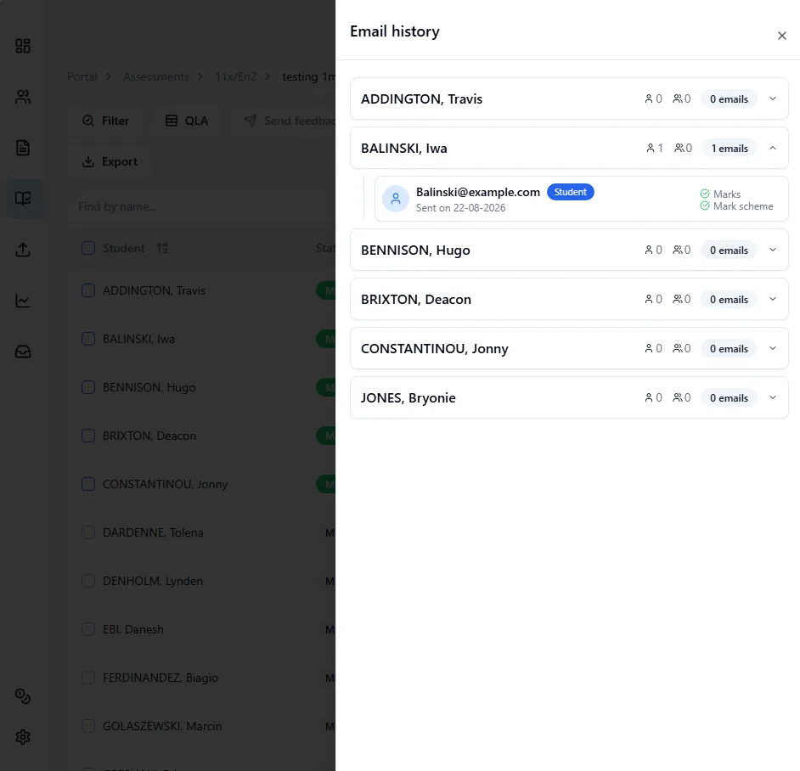The image size is (800, 771).
Task: Click the Marks check icon
Action: click(705, 194)
